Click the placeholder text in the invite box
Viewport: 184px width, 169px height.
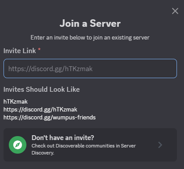50,68
